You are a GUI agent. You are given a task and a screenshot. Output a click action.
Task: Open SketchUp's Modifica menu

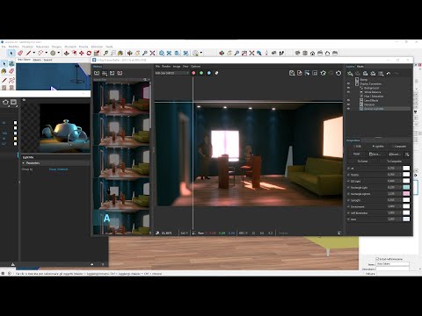(x=14, y=47)
